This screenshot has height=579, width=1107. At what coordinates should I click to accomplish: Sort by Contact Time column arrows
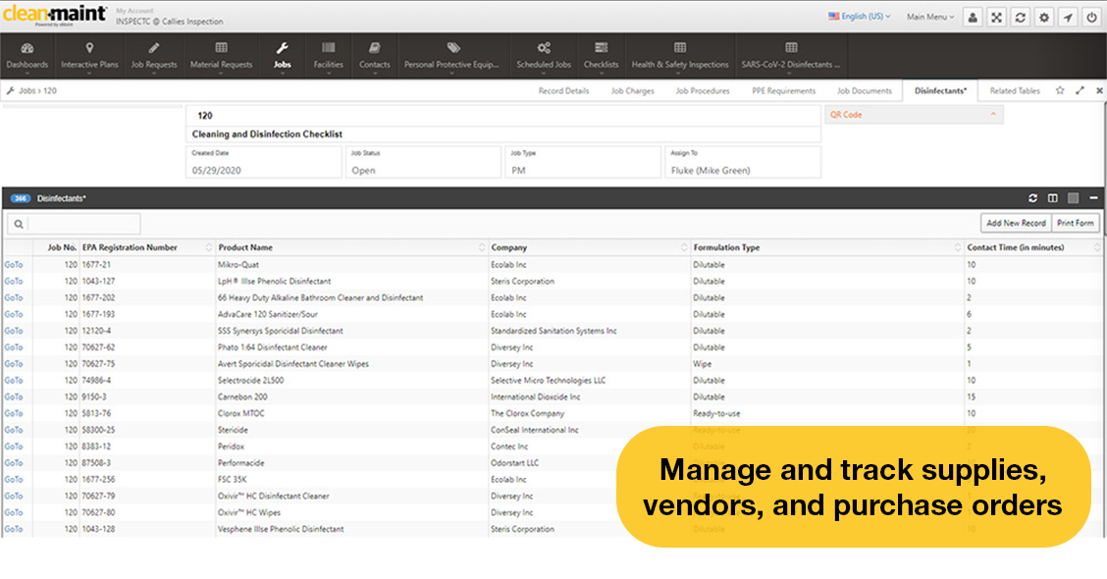point(1097,247)
